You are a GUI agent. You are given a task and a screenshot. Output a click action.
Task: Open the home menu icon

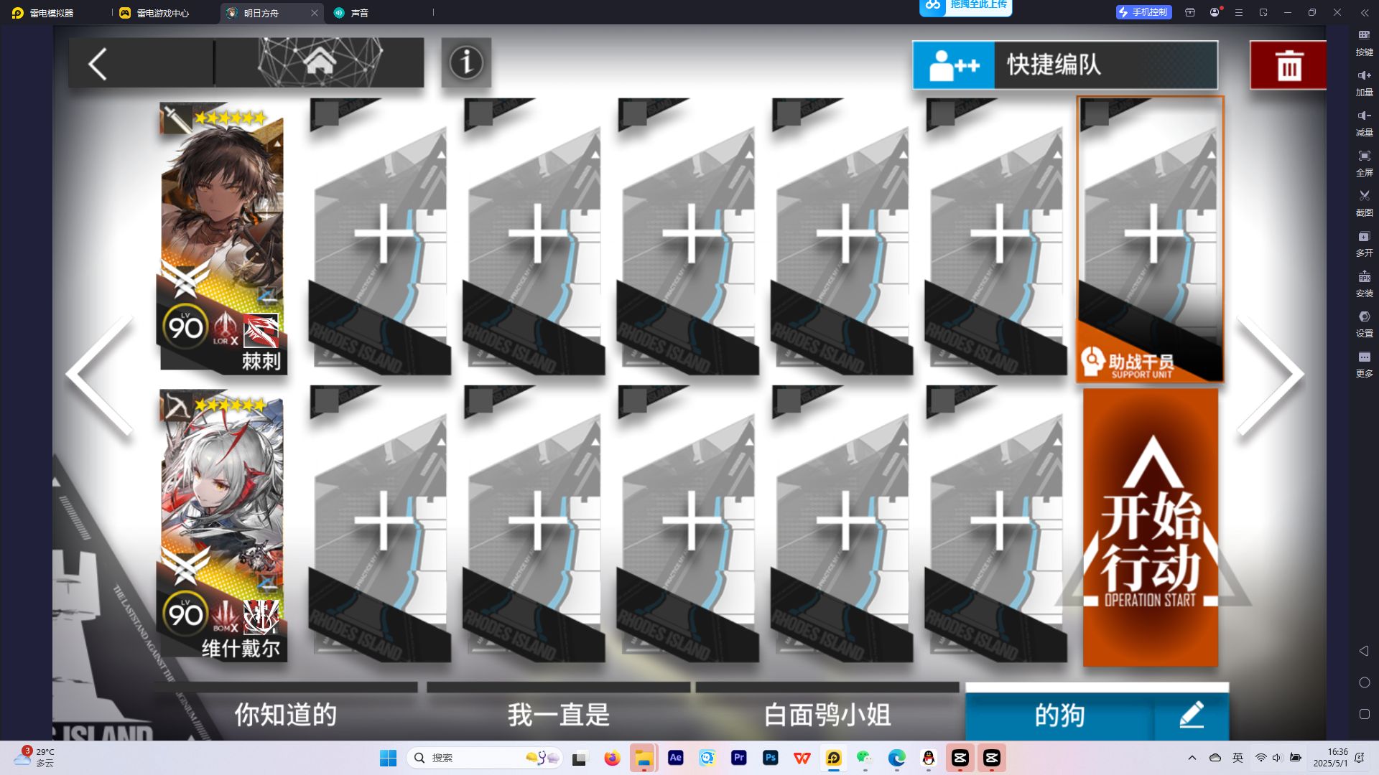click(x=320, y=63)
